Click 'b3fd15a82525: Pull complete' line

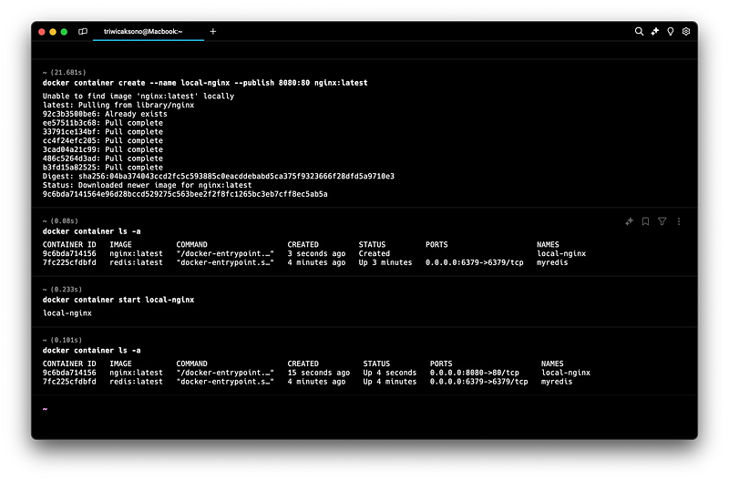click(103, 168)
